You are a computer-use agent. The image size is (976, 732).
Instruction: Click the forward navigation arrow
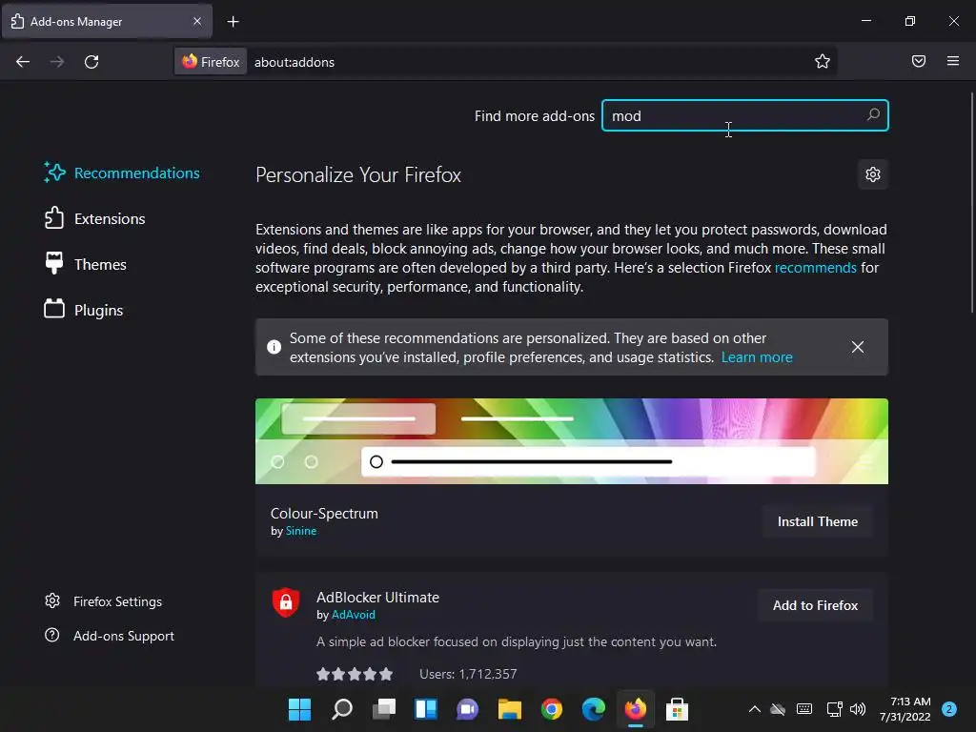57,62
